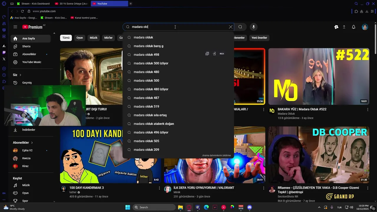The width and height of the screenshot is (377, 212).
Task: Show hidden tray icons chevron
Action: (319, 207)
